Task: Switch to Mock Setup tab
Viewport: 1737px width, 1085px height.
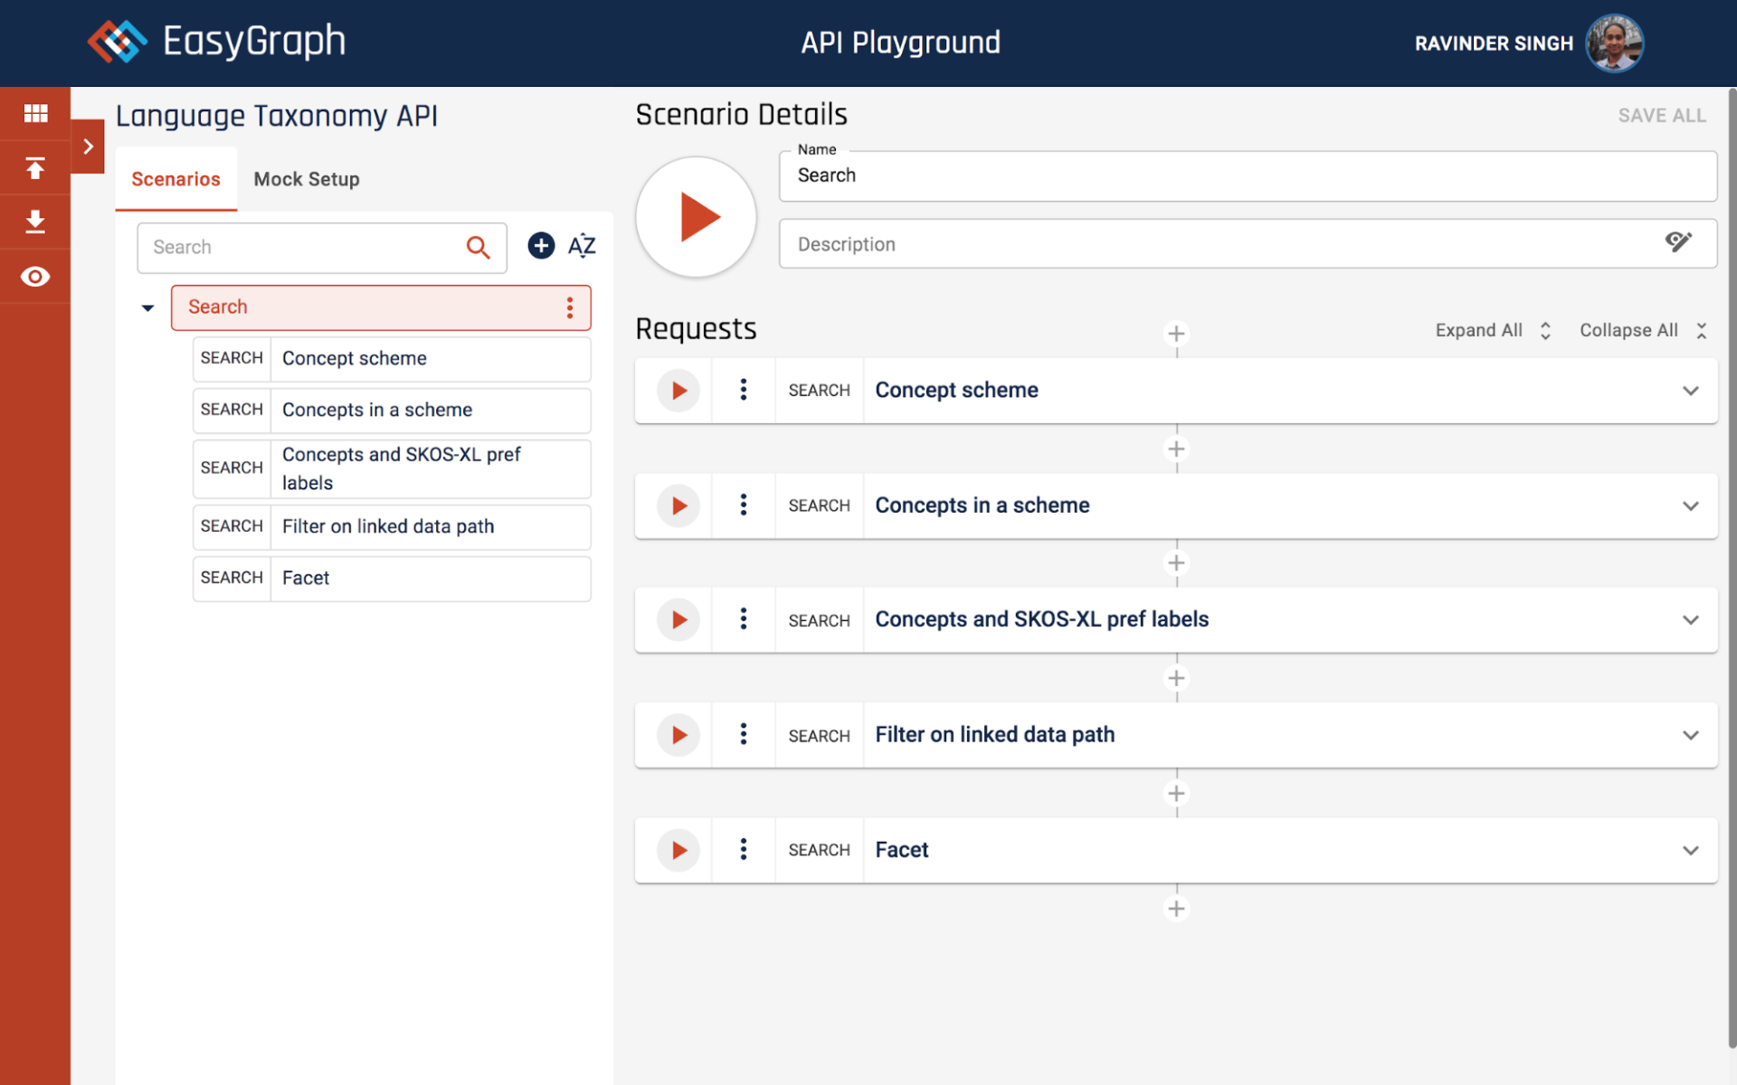Action: click(x=307, y=179)
